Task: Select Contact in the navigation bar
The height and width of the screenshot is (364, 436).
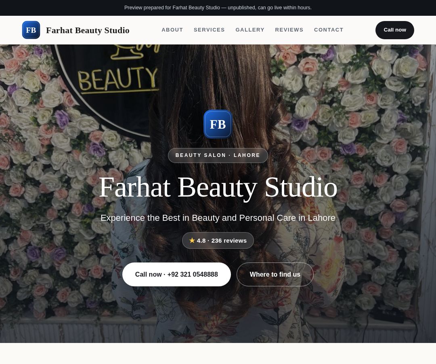Action: (x=329, y=30)
